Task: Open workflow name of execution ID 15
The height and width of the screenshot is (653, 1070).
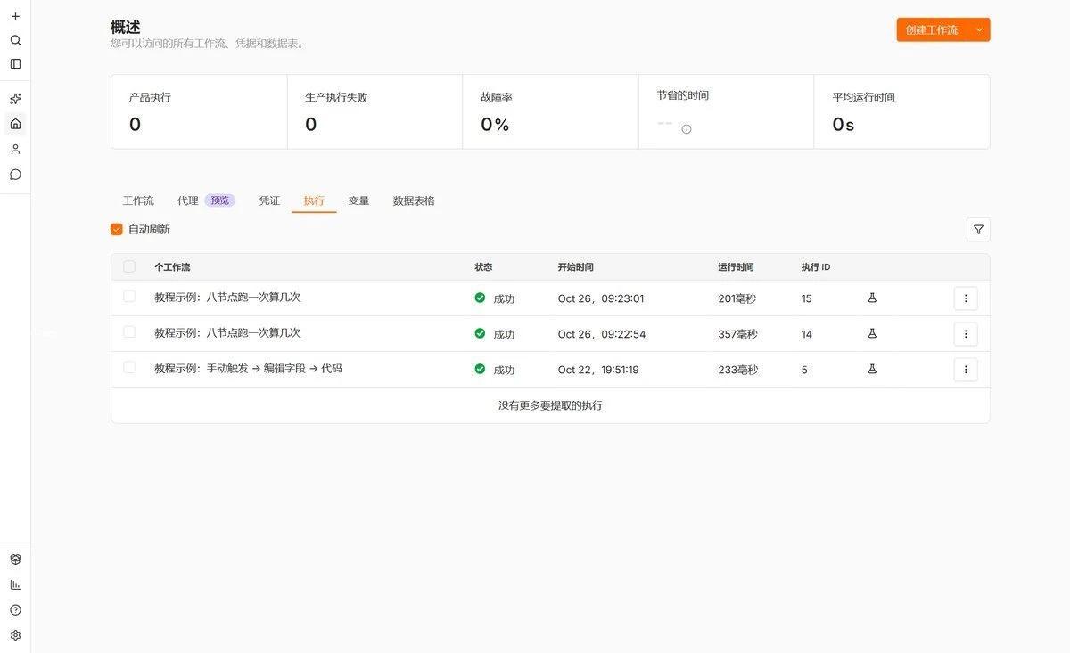Action: 227,297
